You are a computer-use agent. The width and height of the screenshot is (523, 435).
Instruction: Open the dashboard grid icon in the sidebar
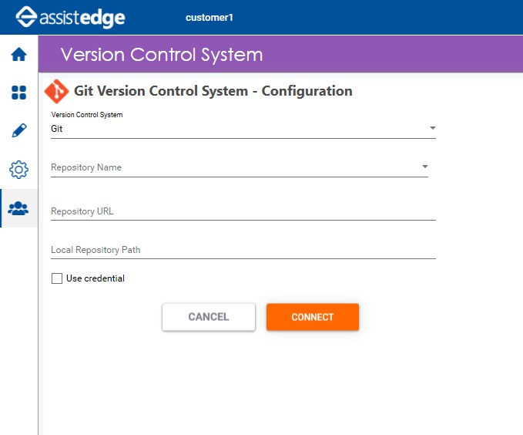click(x=18, y=93)
